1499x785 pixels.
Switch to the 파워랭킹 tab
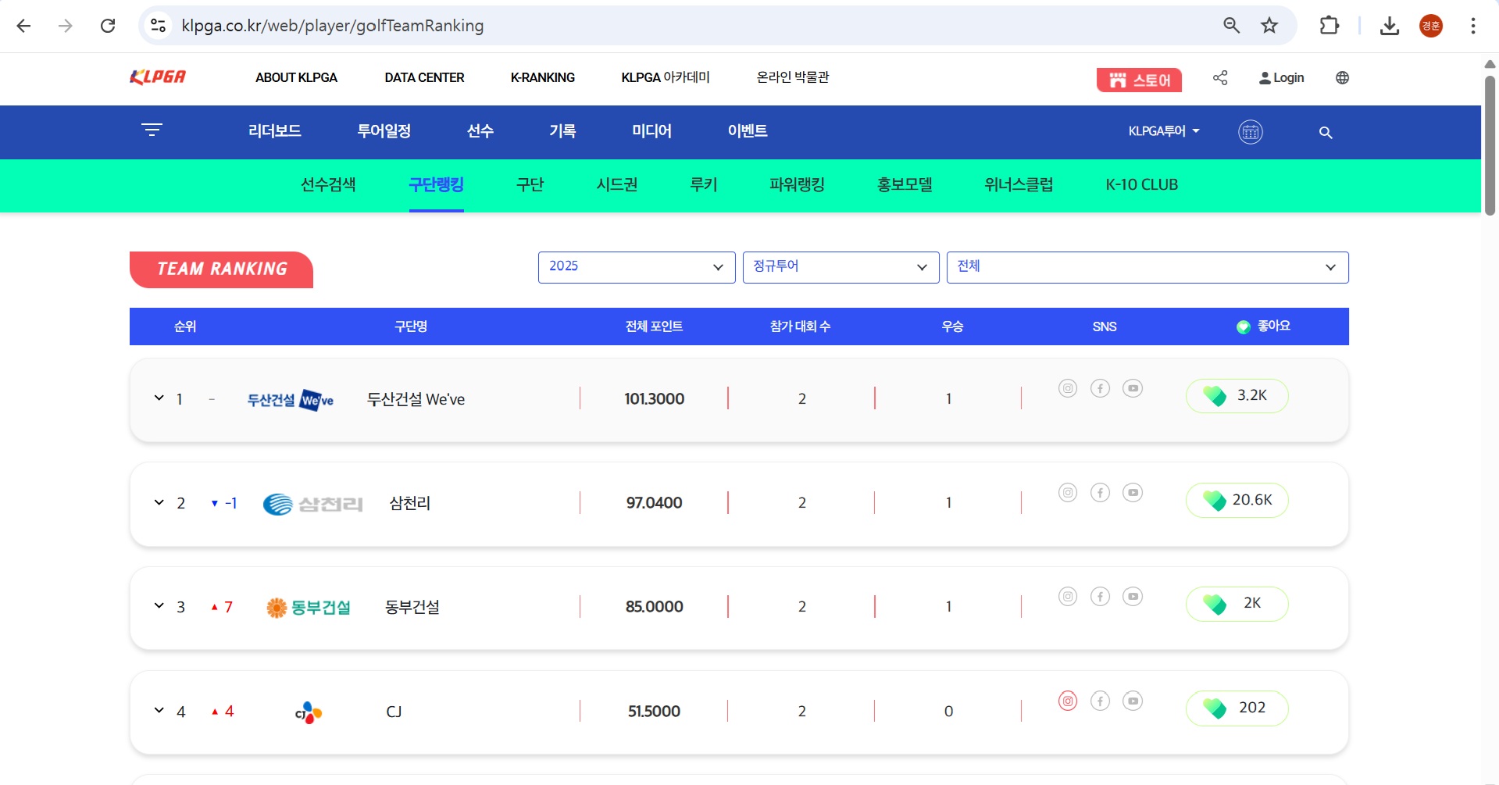(x=797, y=185)
